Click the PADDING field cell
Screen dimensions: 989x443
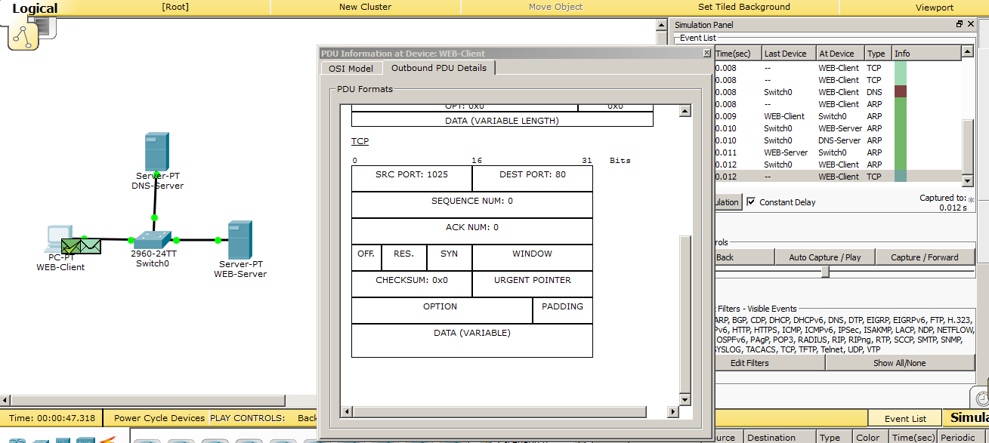pos(563,310)
